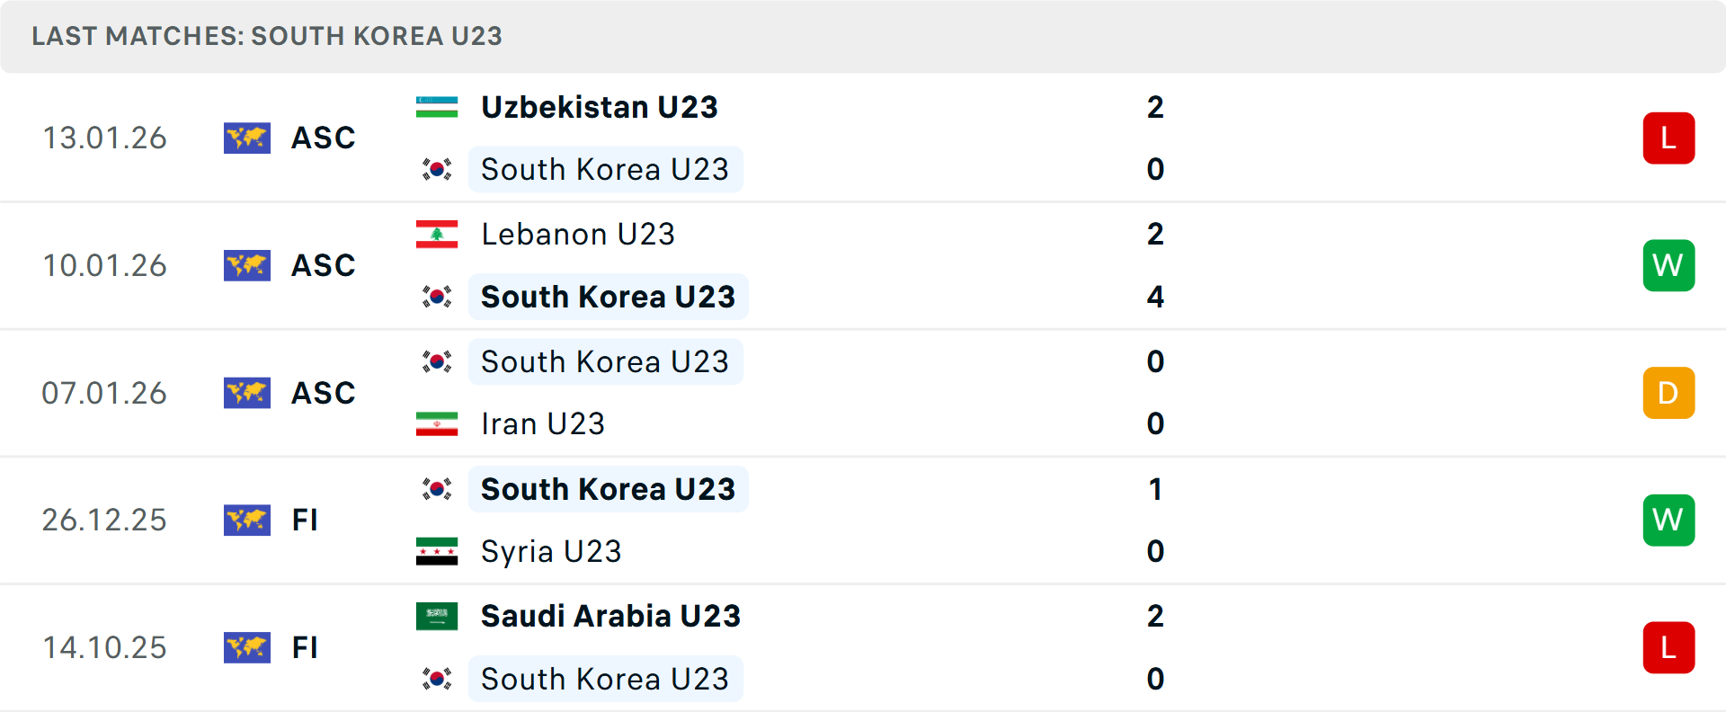
Task: Click the red L badge for 14.10.25
Action: (x=1668, y=647)
